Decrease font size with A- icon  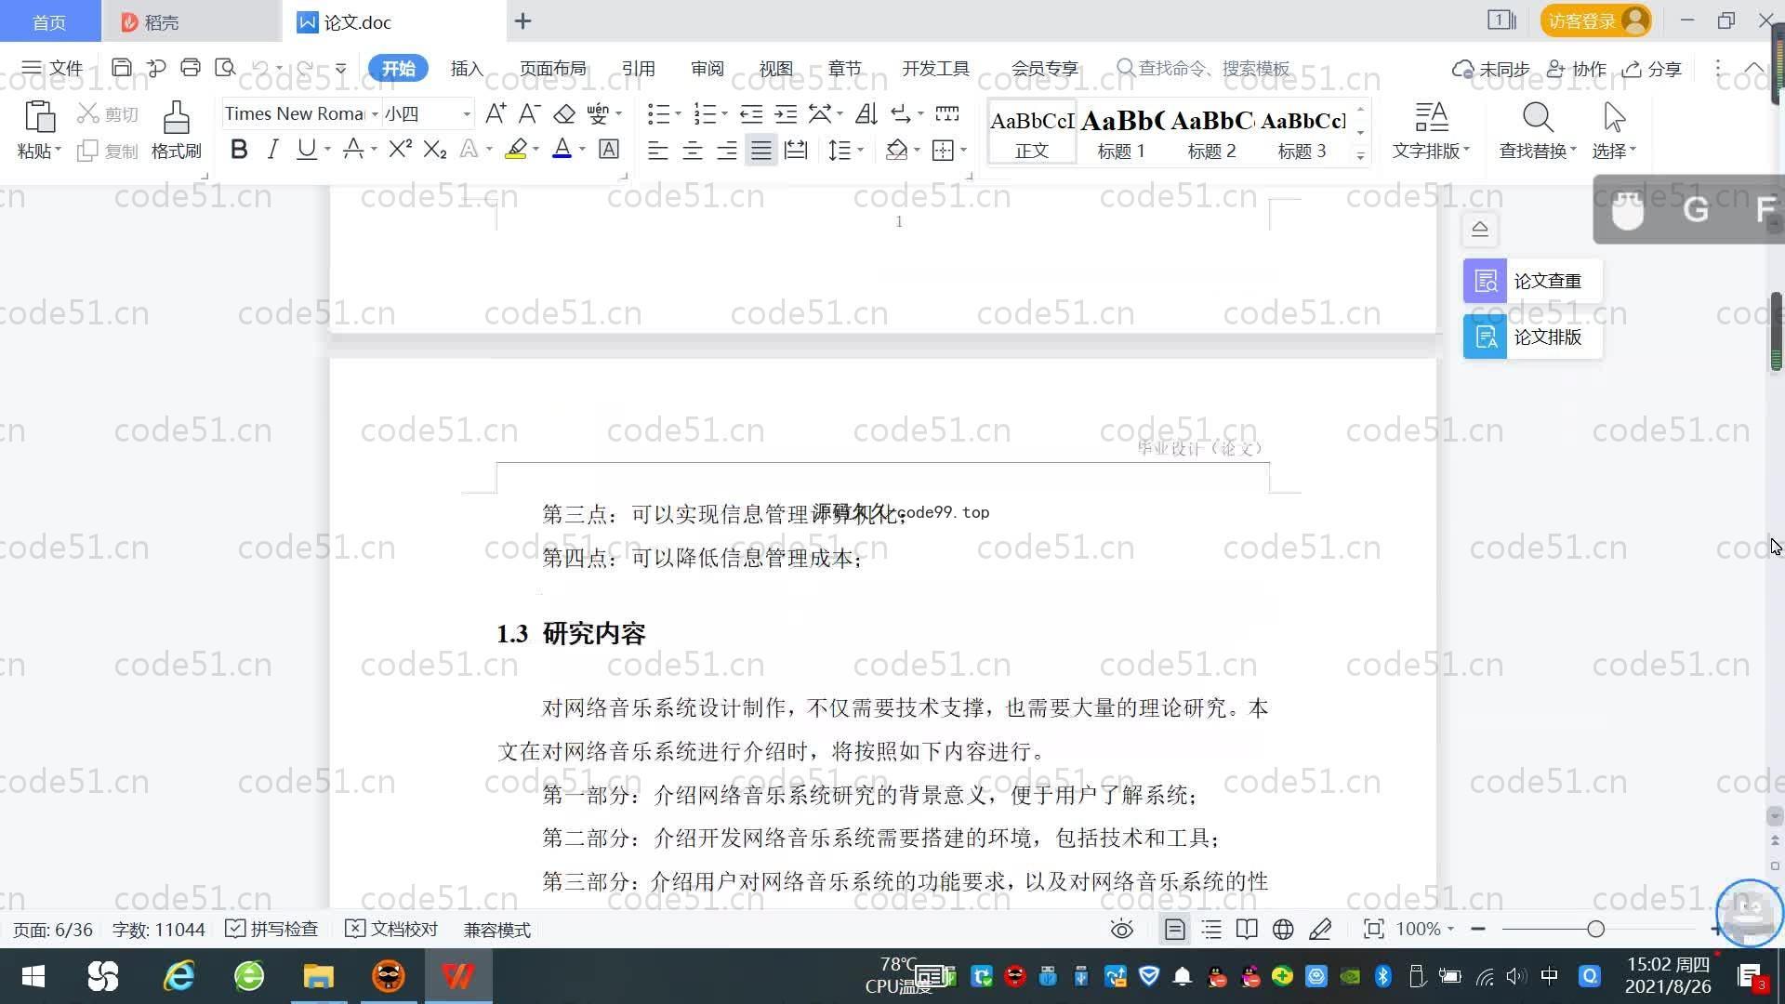tap(530, 113)
